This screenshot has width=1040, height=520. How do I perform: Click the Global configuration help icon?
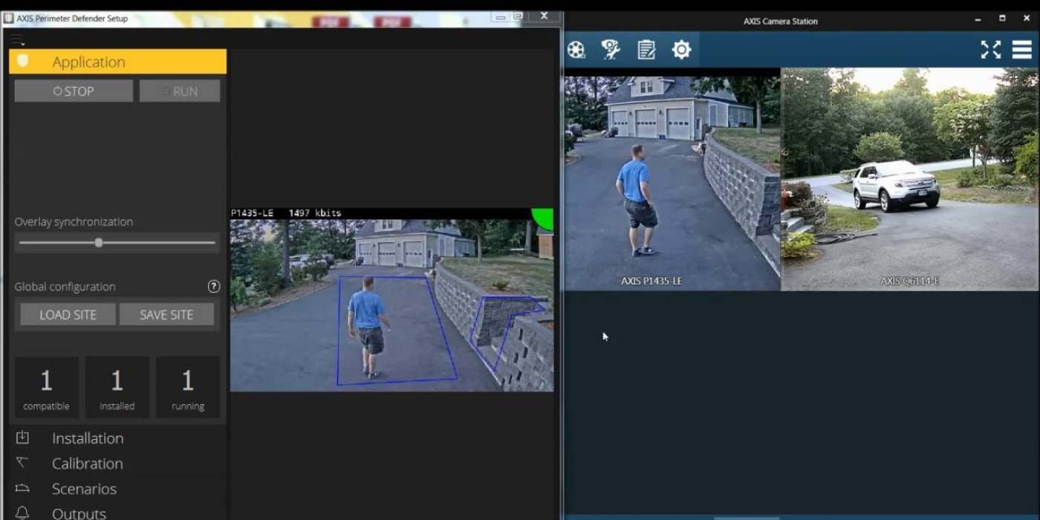(214, 287)
